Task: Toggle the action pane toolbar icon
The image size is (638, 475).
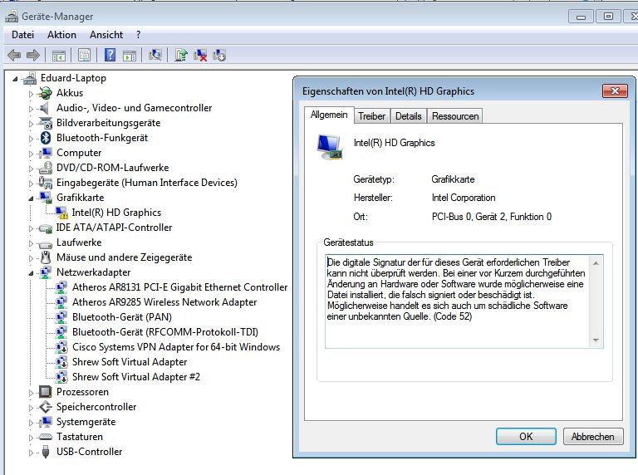Action: (130, 56)
